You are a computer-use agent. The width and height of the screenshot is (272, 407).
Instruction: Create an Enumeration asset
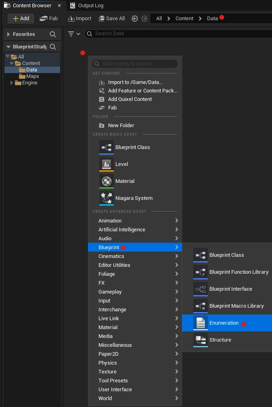(x=227, y=323)
